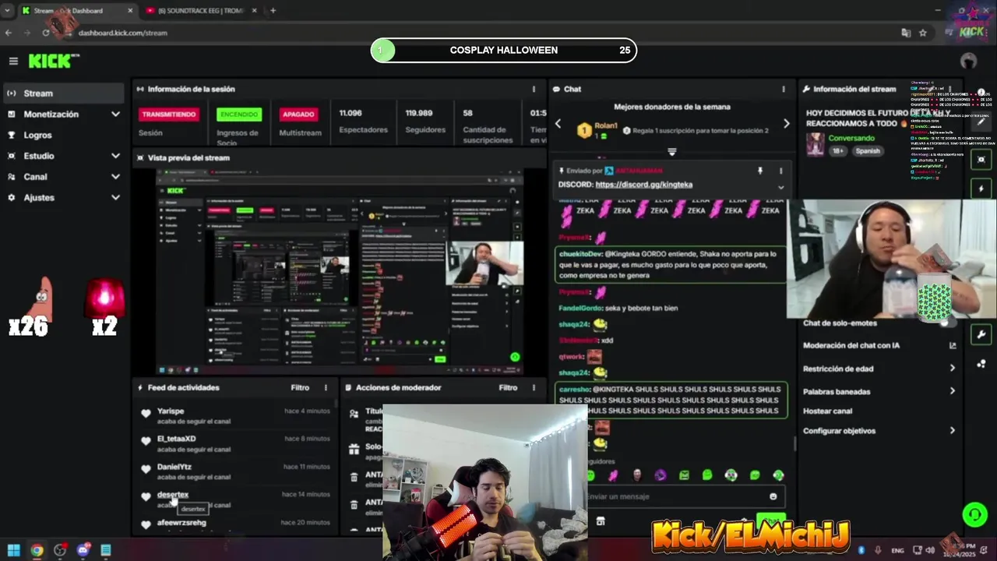The image size is (997, 561).
Task: Expand Palabras baneadas settings
Action: tap(880, 391)
